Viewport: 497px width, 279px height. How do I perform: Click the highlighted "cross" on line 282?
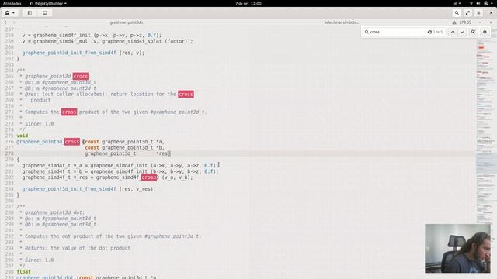[x=149, y=177]
